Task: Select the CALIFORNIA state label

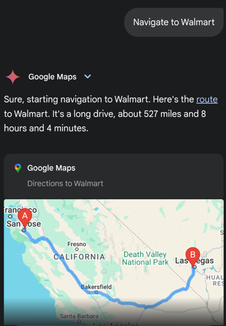Action: pos(79,257)
